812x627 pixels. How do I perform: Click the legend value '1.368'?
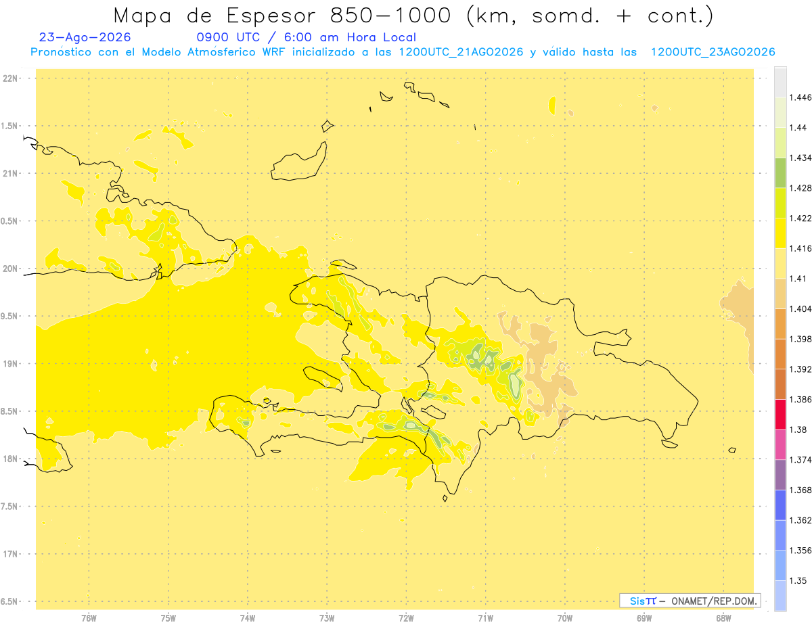click(x=800, y=490)
